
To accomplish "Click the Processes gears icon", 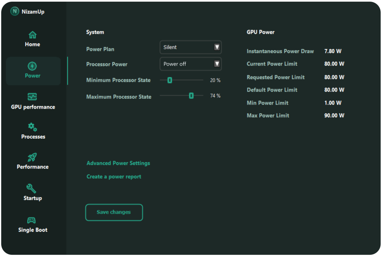I will (x=33, y=127).
